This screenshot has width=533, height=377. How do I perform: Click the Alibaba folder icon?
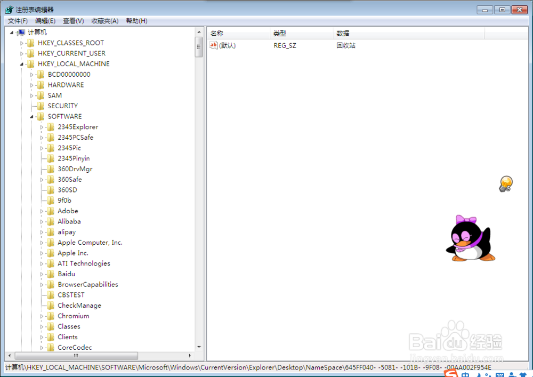tap(51, 222)
